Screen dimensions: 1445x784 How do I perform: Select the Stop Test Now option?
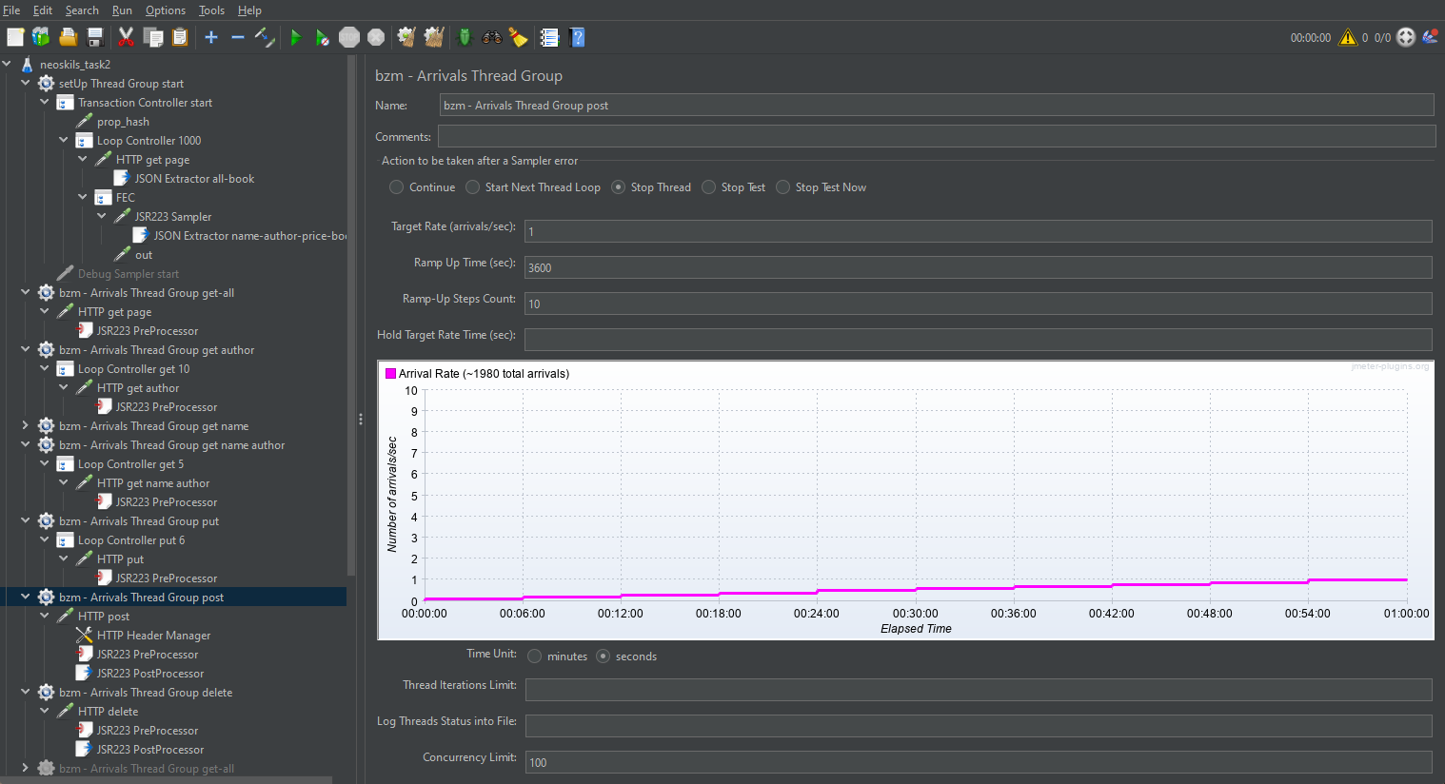pyautogui.click(x=783, y=187)
